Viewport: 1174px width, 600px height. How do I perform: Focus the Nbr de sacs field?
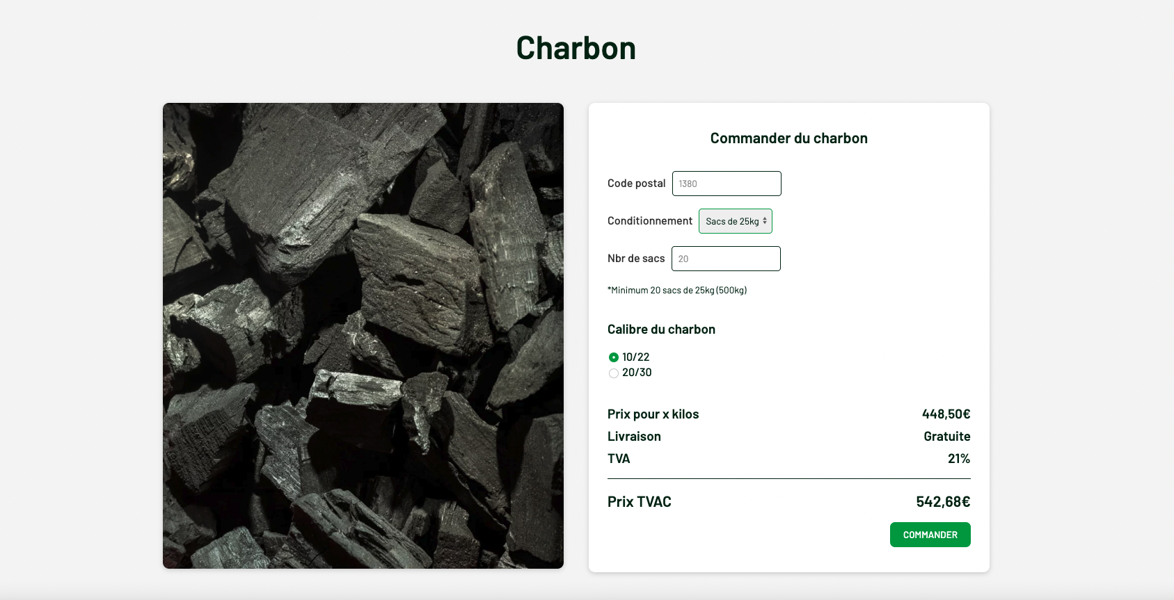[726, 259]
